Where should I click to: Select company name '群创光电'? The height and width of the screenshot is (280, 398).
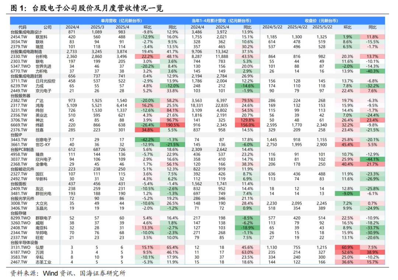[43, 194]
